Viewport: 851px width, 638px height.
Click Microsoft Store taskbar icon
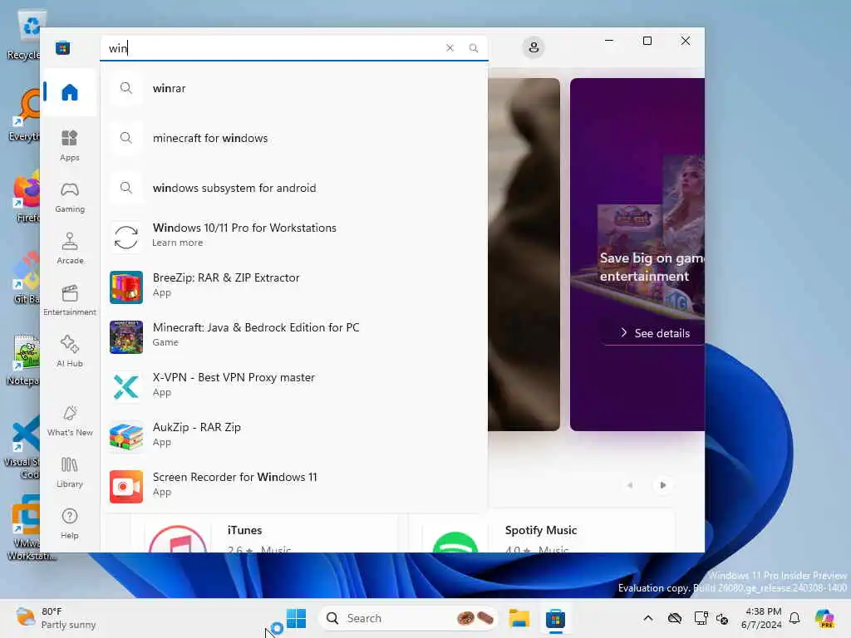[555, 618]
